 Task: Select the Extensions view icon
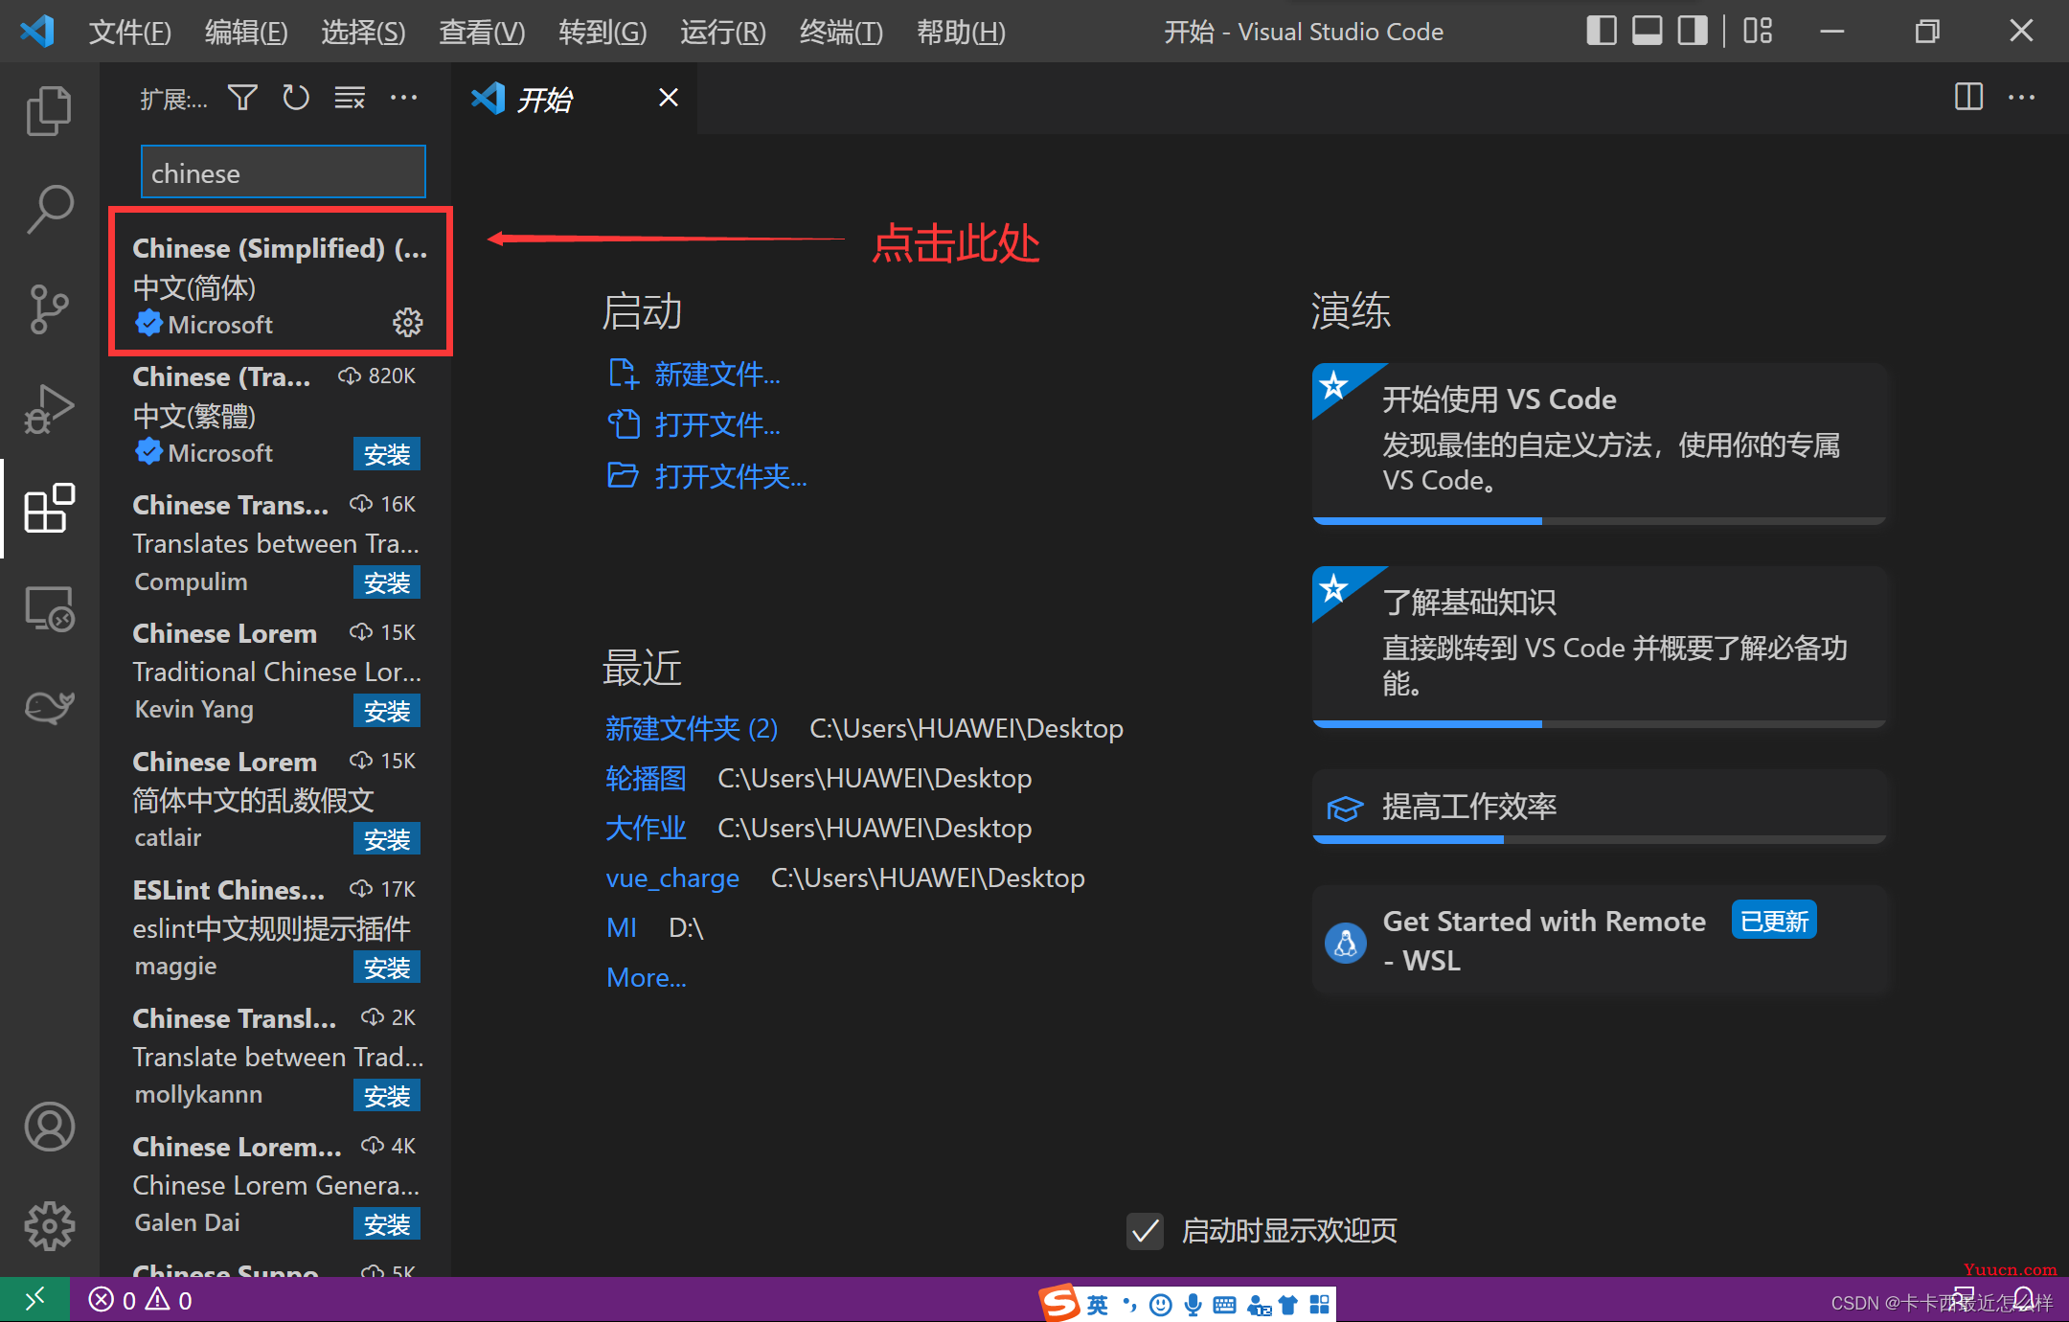[x=49, y=508]
